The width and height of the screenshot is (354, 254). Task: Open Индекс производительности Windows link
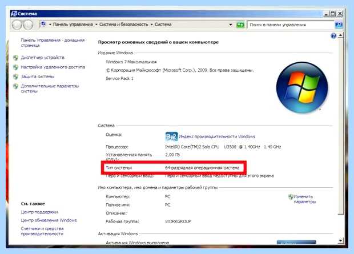217,136
